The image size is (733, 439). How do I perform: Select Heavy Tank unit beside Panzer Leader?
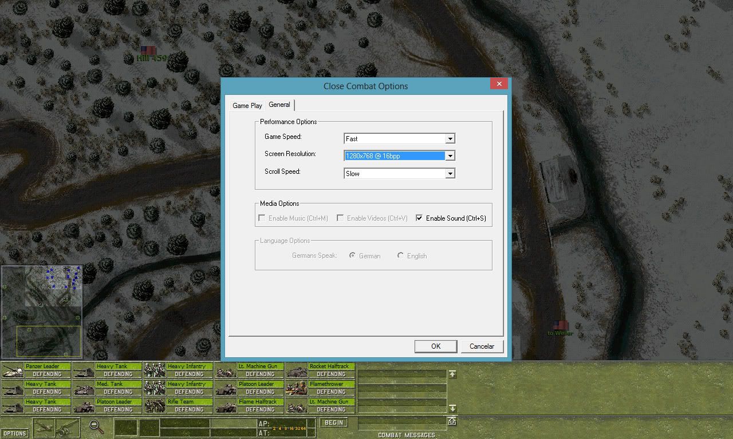(107, 370)
